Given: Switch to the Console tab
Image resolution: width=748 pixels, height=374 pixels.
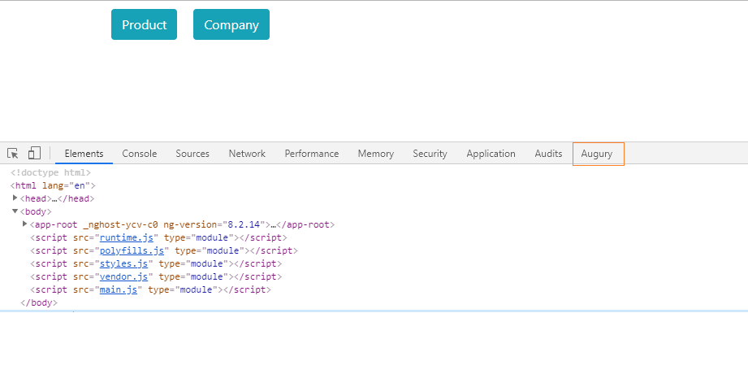Looking at the screenshot, I should pos(140,154).
